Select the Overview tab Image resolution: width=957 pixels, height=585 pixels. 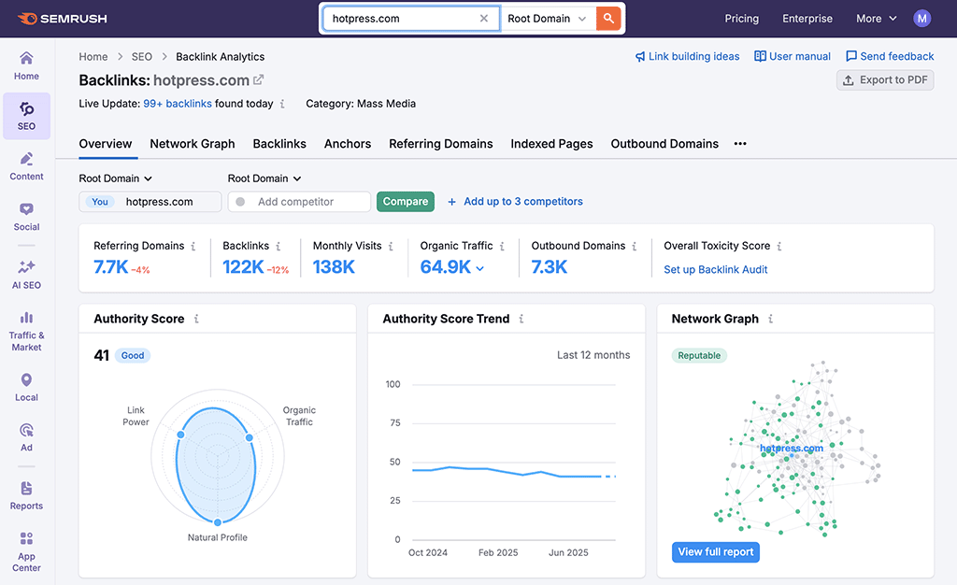pos(105,143)
